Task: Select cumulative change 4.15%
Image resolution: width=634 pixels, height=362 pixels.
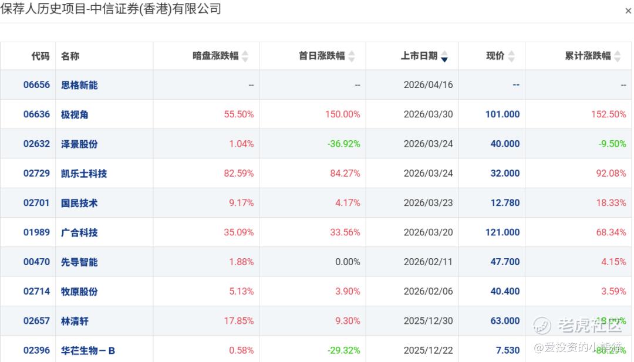Action: pyautogui.click(x=613, y=262)
